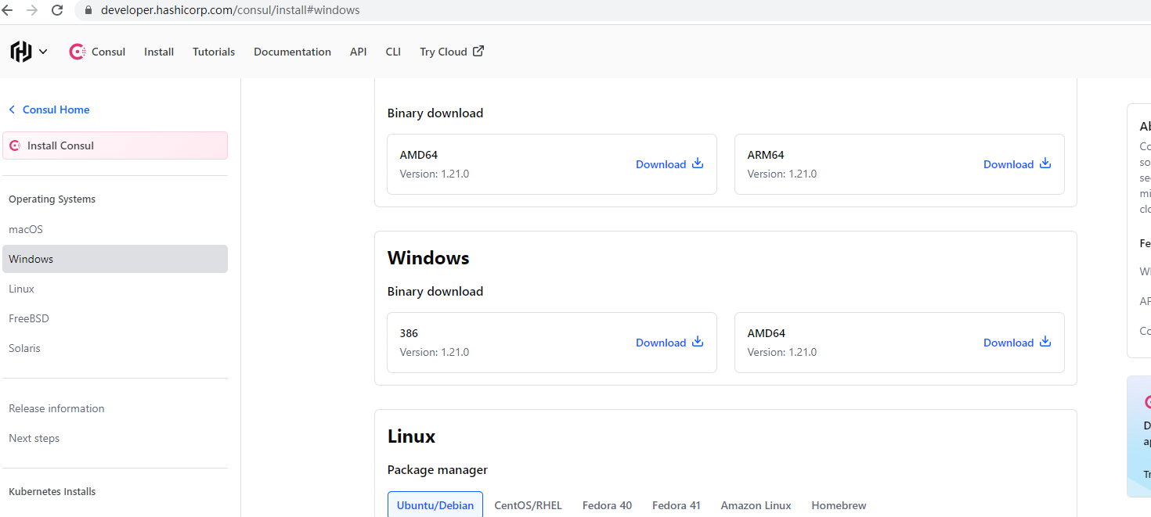1151x517 pixels.
Task: Click the browser address bar URL
Action: 230,11
